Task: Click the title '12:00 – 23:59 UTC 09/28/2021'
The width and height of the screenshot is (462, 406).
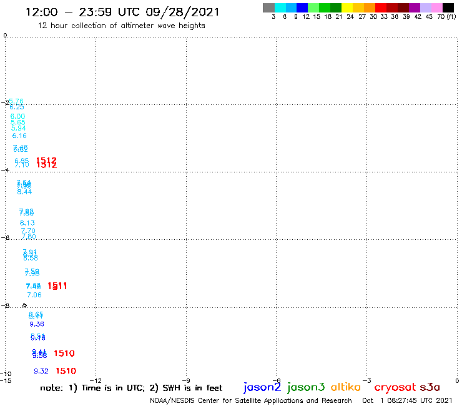Action: (x=122, y=12)
